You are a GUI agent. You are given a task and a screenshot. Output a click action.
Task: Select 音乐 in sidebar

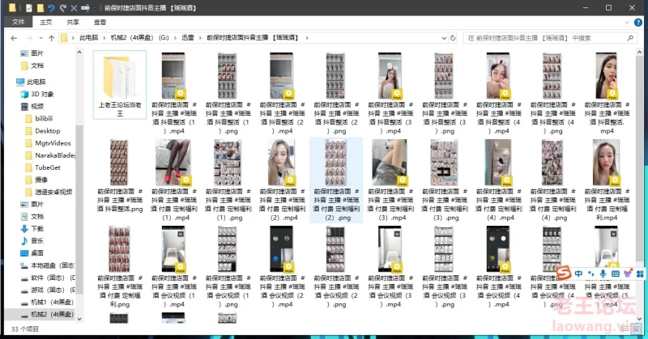36,241
